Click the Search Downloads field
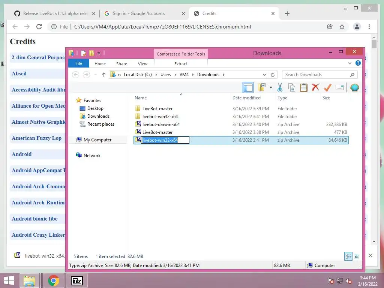The height and width of the screenshot is (288, 384). (x=319, y=75)
